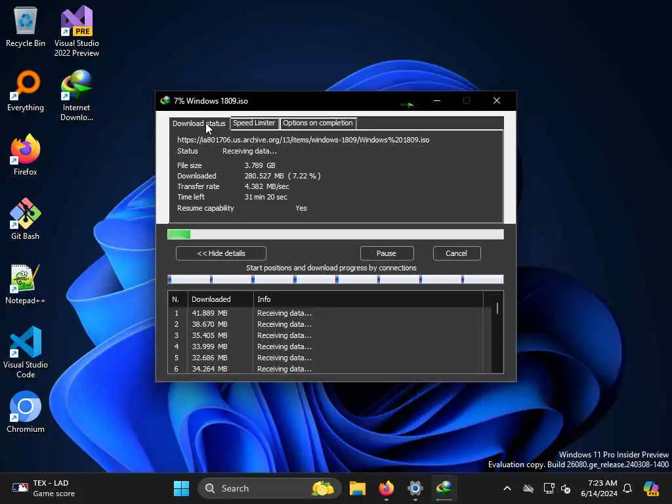Select the Git Bash desktop icon
This screenshot has width=672, height=504.
(26, 219)
